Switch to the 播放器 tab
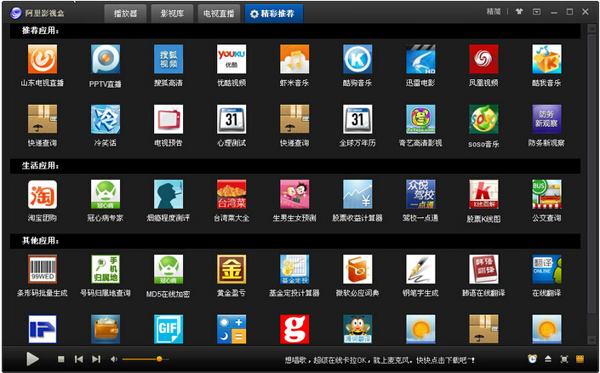The height and width of the screenshot is (373, 600). click(125, 14)
